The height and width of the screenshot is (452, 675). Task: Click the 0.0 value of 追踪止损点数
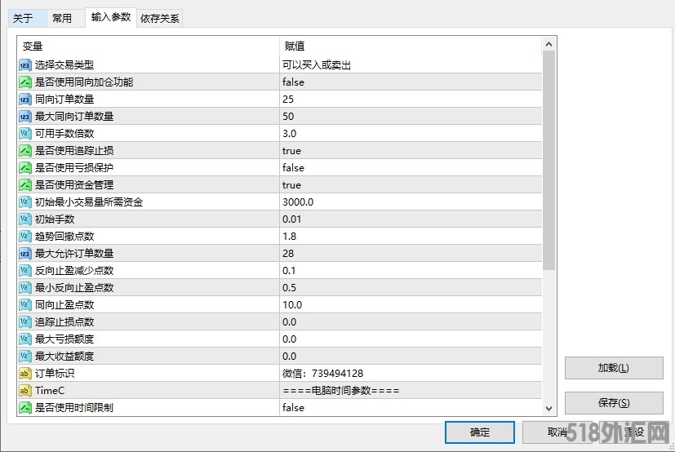click(x=289, y=322)
